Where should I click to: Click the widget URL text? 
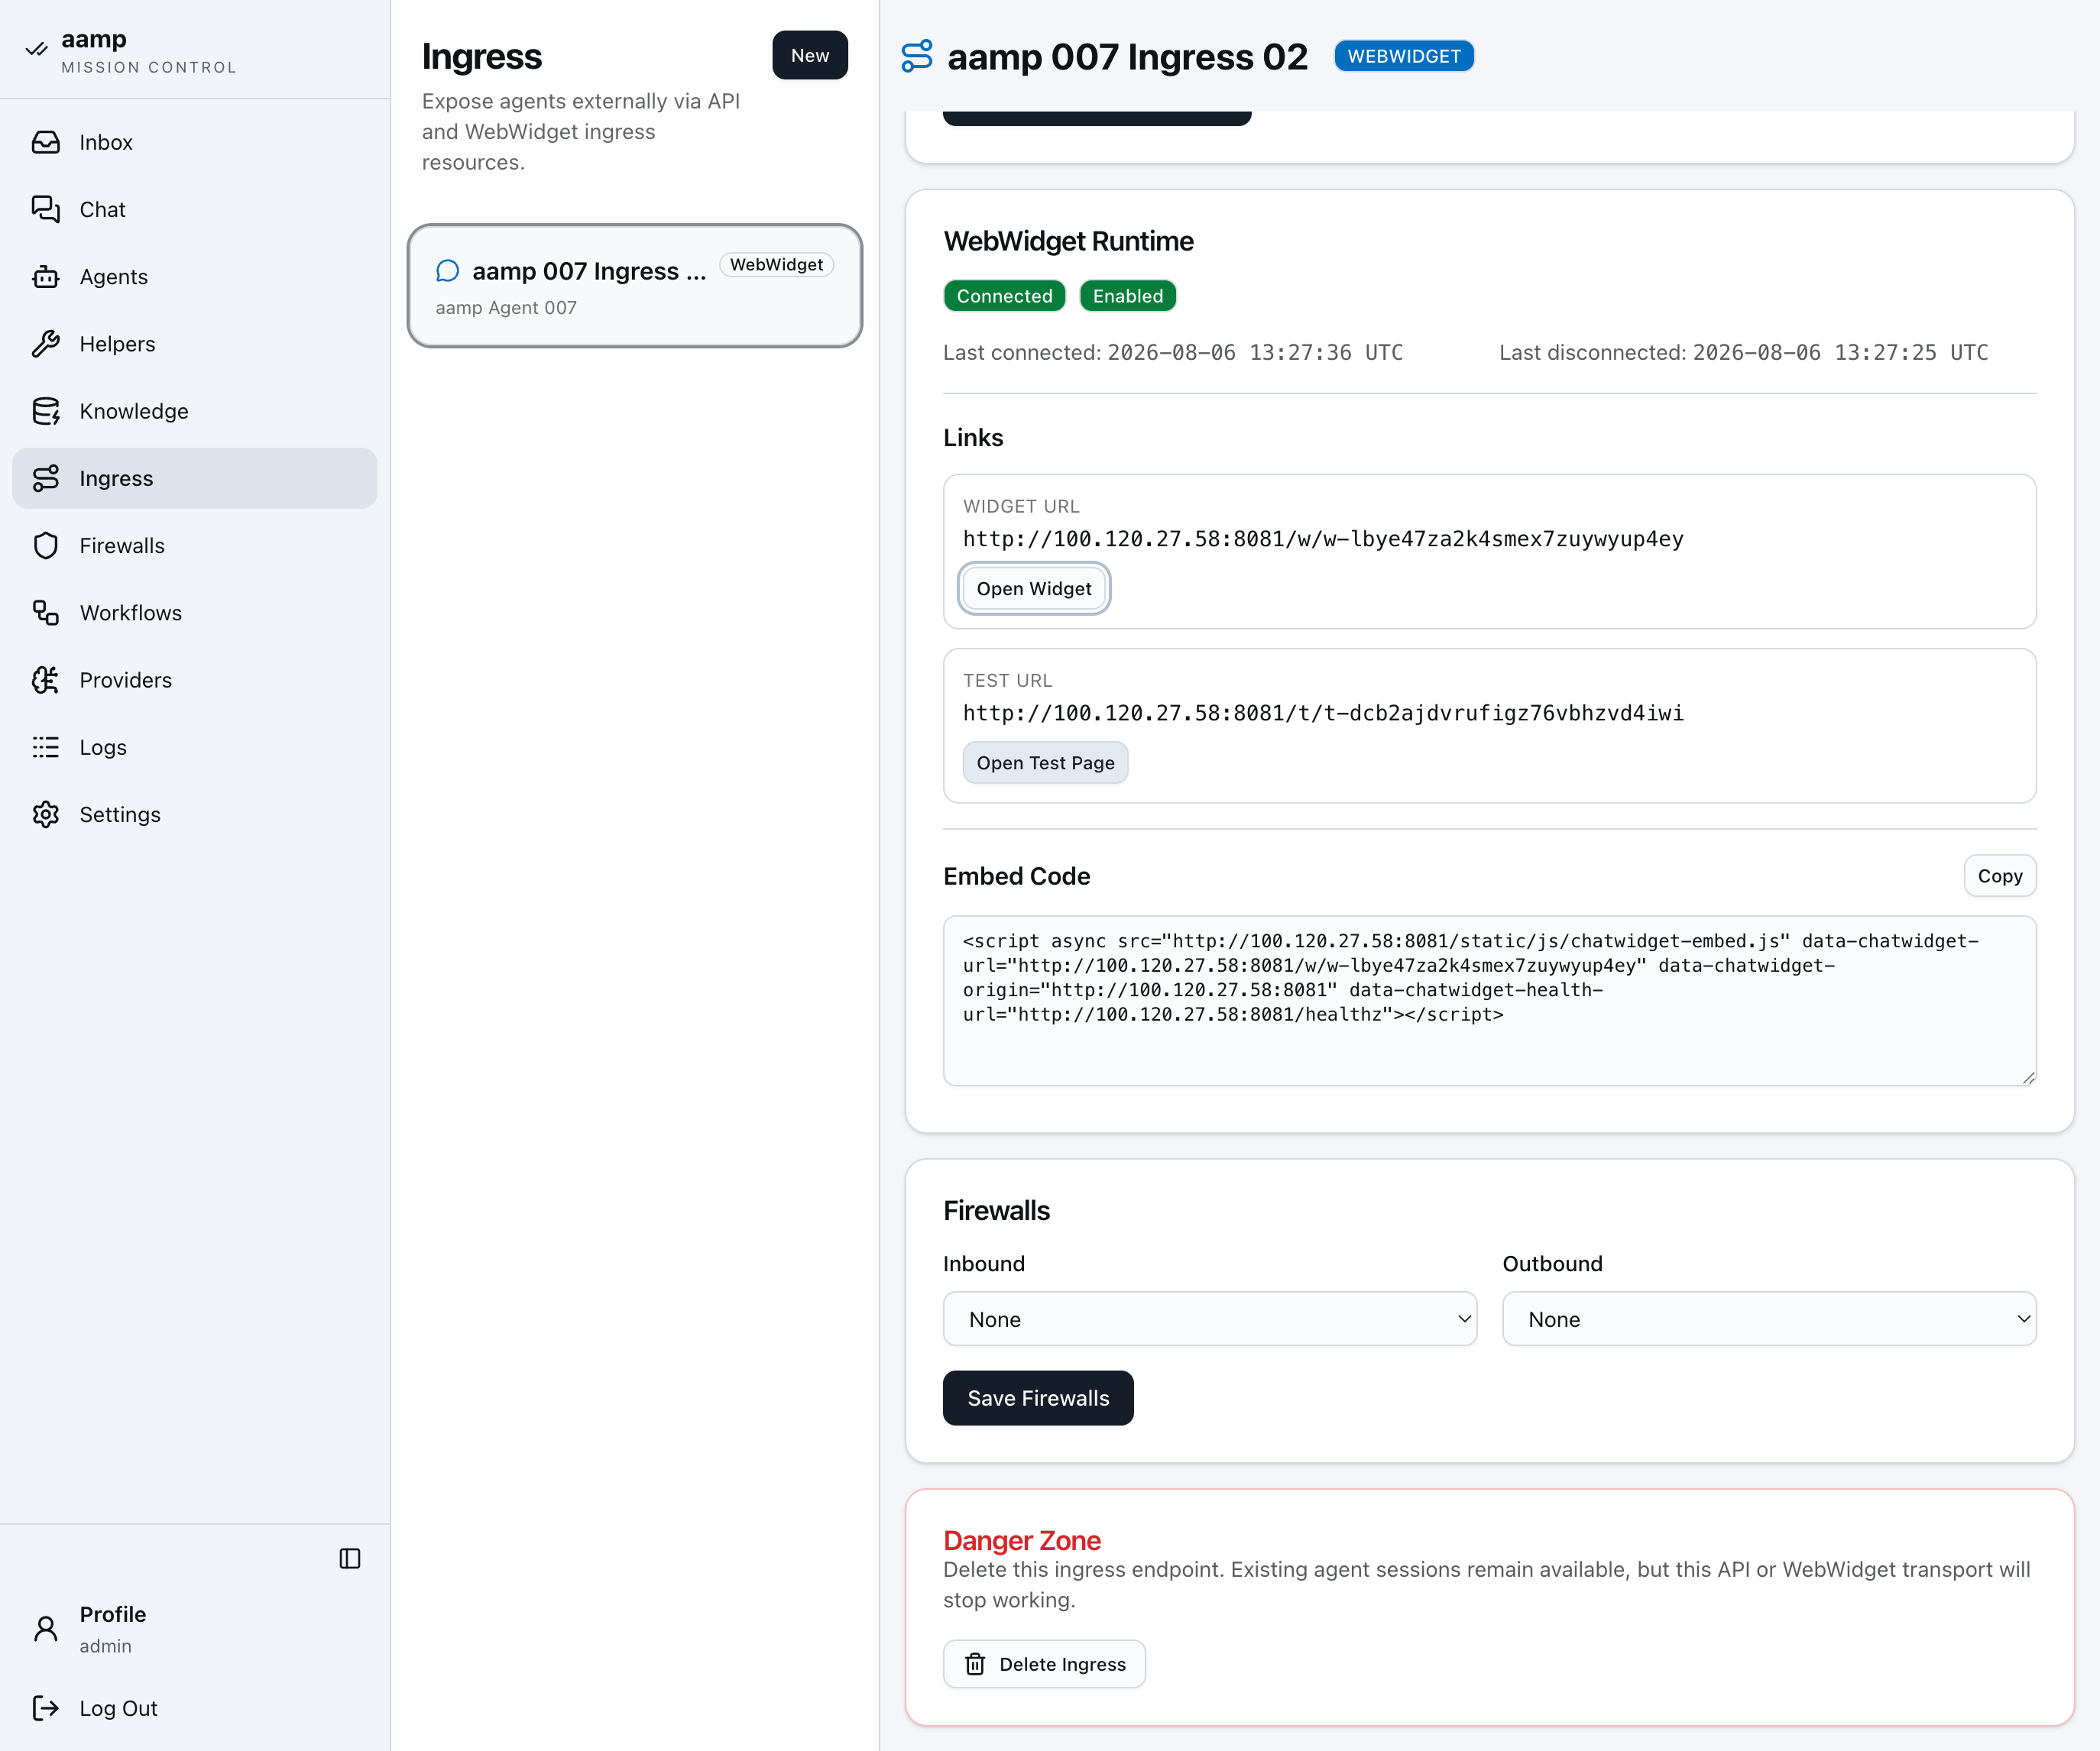click(1323, 539)
